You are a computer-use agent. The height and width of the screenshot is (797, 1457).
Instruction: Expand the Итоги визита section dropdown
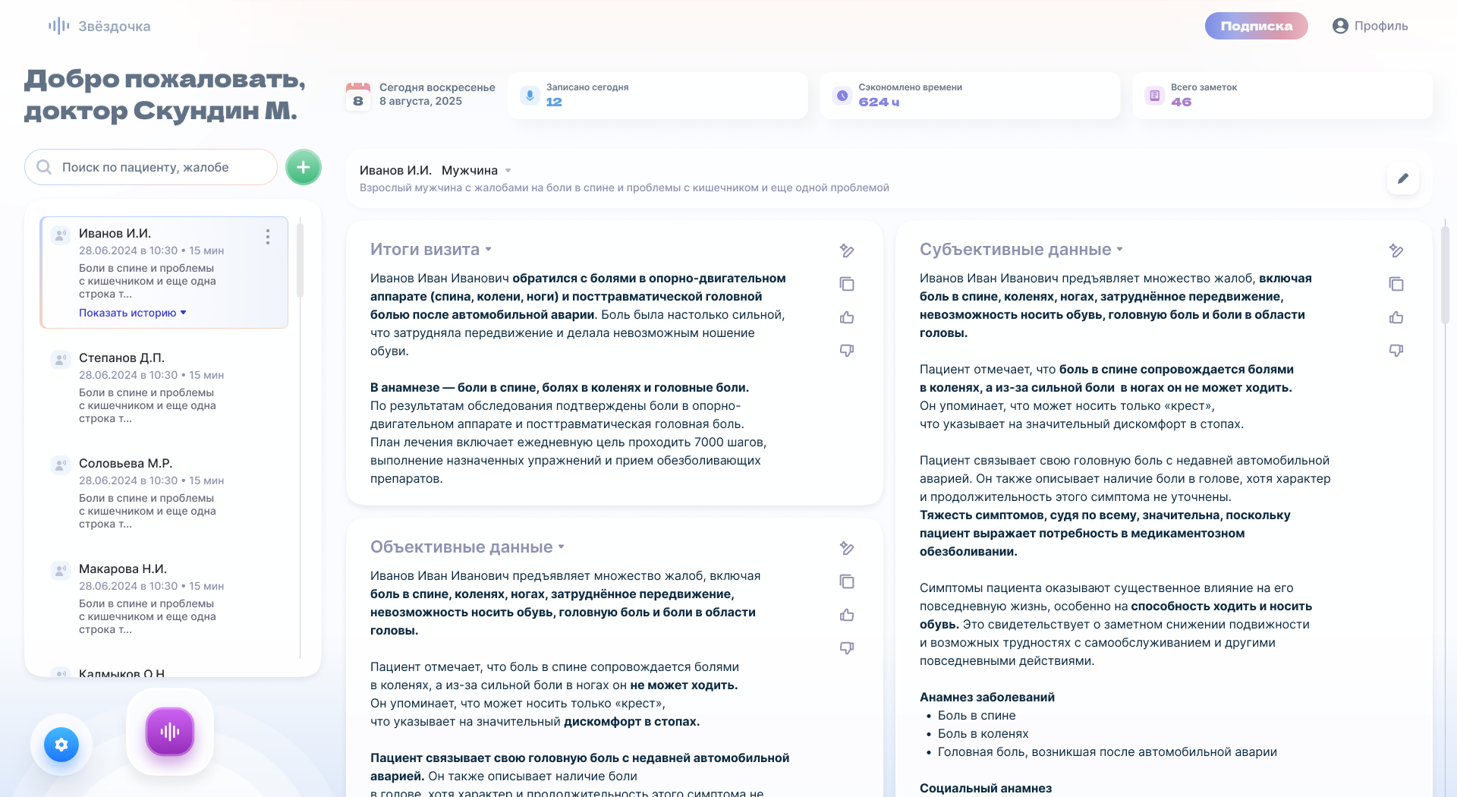tap(489, 249)
